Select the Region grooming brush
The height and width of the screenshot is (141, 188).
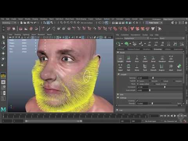tap(162, 68)
